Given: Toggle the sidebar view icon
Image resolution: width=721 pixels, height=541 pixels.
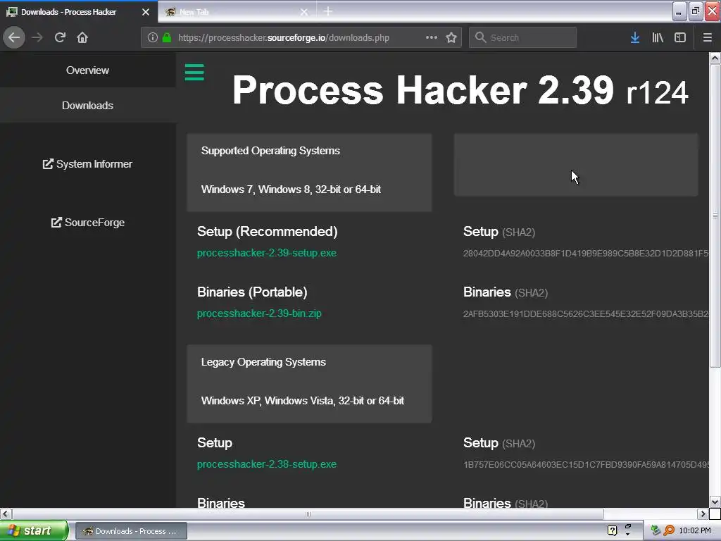Looking at the screenshot, I should [680, 37].
